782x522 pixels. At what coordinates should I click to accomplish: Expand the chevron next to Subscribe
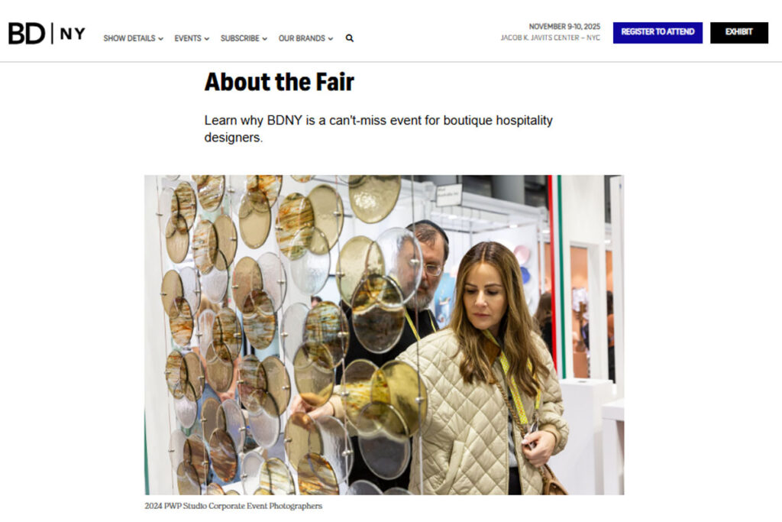click(265, 39)
